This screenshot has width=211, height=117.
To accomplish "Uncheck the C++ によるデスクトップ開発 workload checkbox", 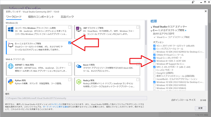I will tap(70, 43).
